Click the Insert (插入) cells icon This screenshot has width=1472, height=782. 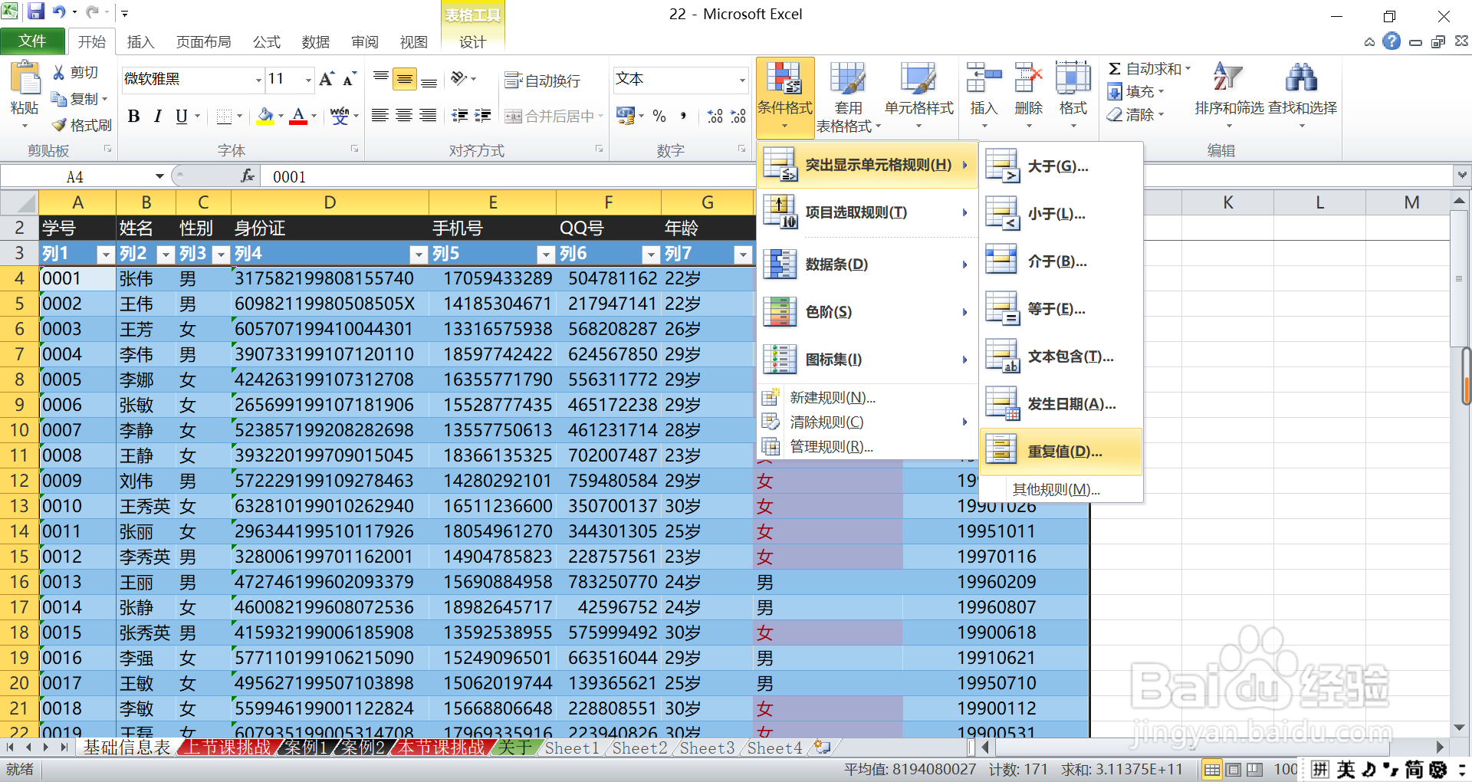tap(984, 80)
